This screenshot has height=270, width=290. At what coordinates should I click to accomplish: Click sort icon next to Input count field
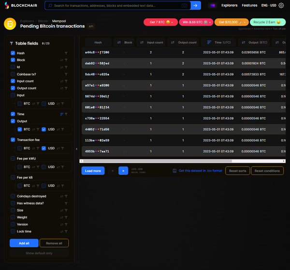(x=62, y=81)
